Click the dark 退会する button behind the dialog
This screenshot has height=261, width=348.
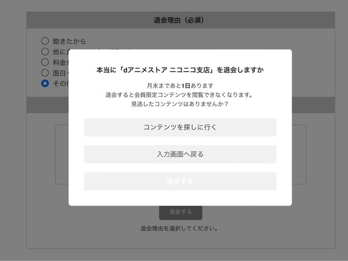pyautogui.click(x=181, y=212)
